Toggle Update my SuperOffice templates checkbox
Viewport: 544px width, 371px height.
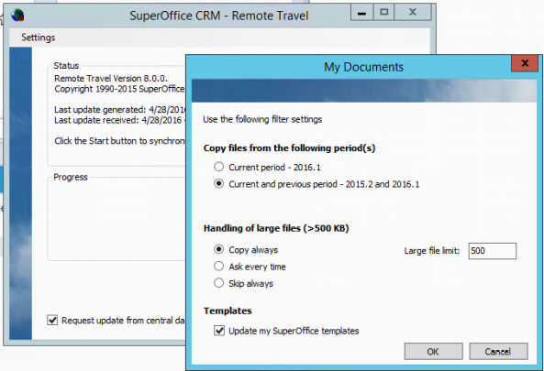pyautogui.click(x=219, y=331)
